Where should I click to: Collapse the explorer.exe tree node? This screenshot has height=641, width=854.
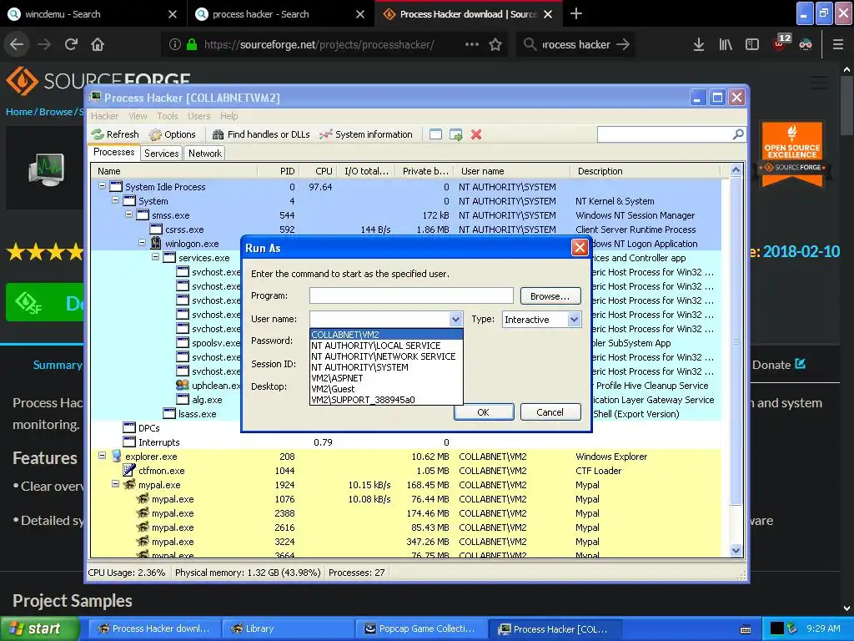click(102, 455)
